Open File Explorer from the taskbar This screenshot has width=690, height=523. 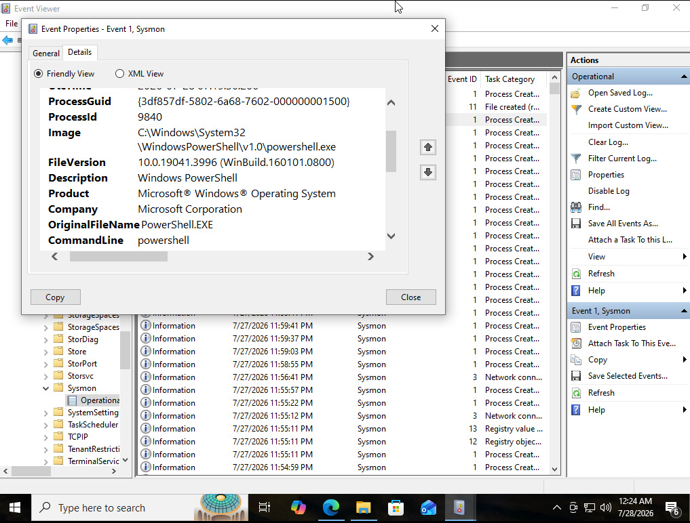[364, 508]
